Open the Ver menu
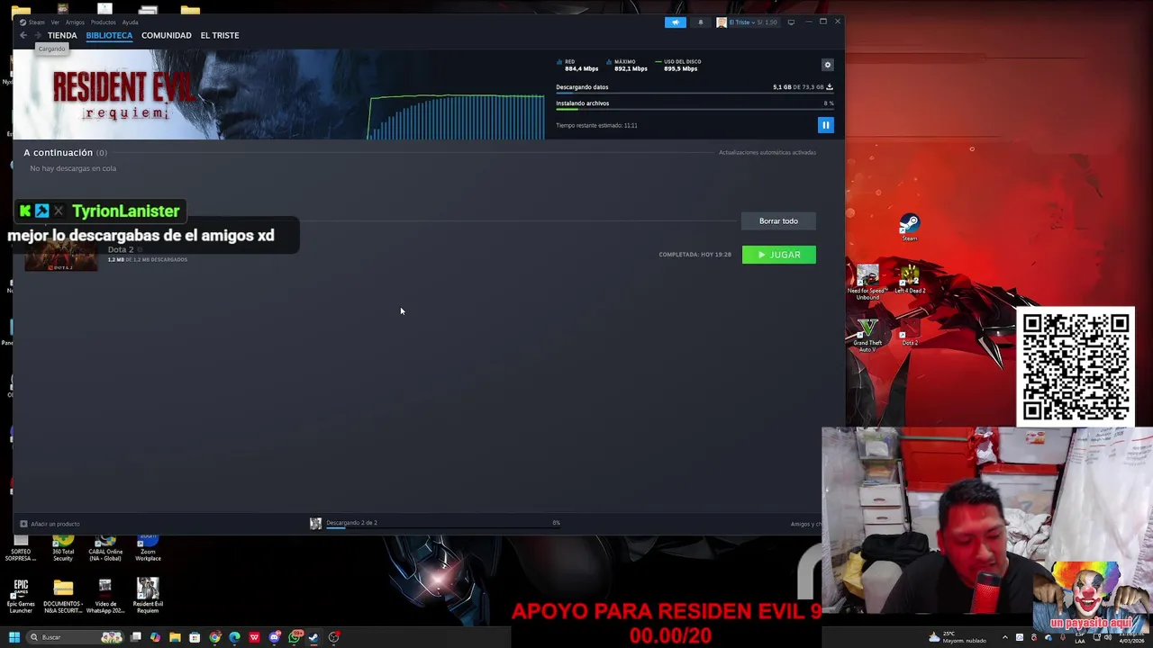 [x=55, y=22]
